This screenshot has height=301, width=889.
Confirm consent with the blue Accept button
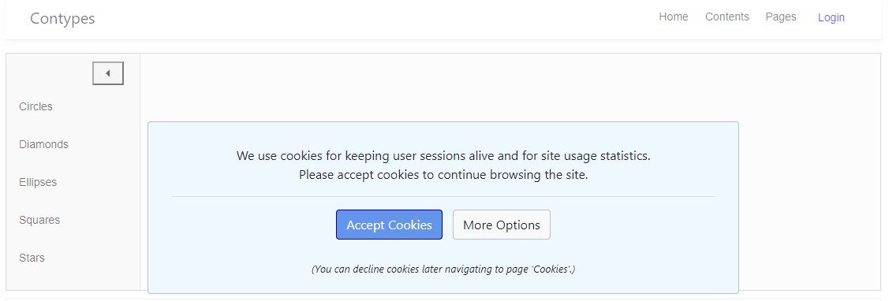click(x=389, y=225)
